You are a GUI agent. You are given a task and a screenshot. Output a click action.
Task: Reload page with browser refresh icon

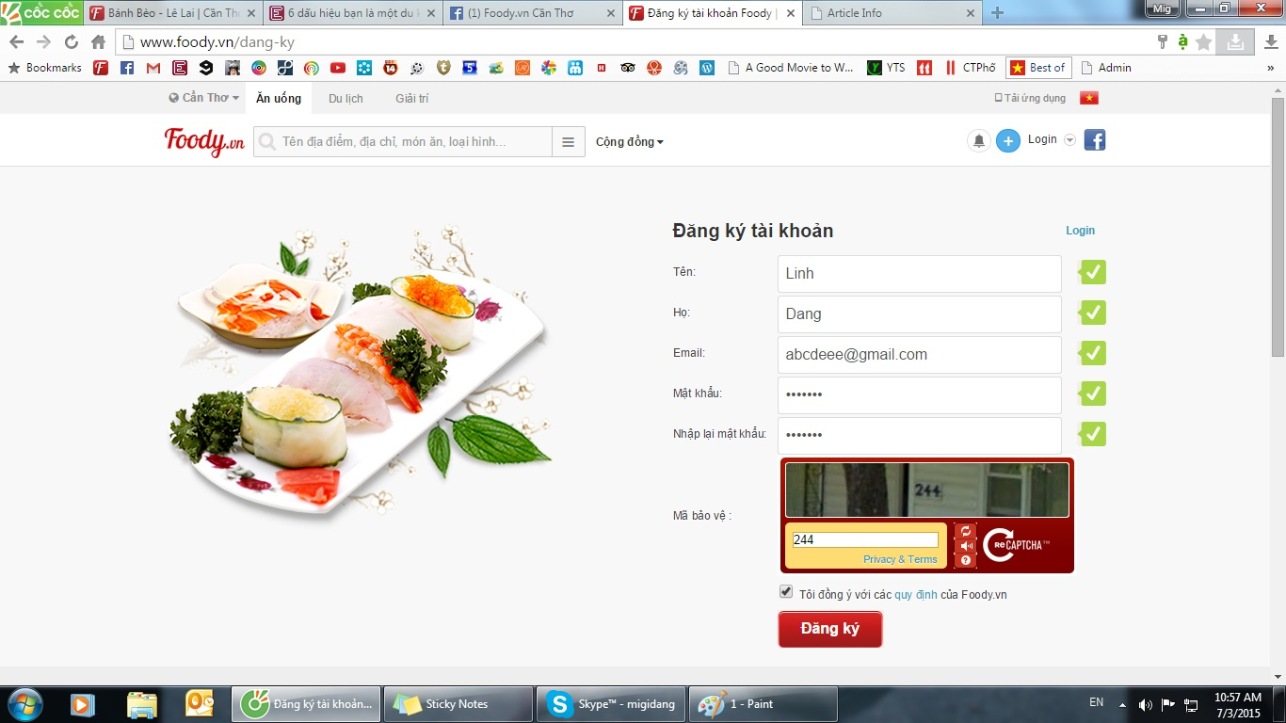pos(72,41)
